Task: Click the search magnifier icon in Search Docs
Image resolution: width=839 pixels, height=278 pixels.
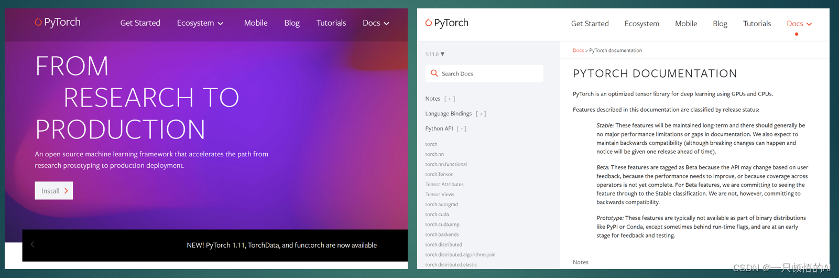Action: point(434,73)
